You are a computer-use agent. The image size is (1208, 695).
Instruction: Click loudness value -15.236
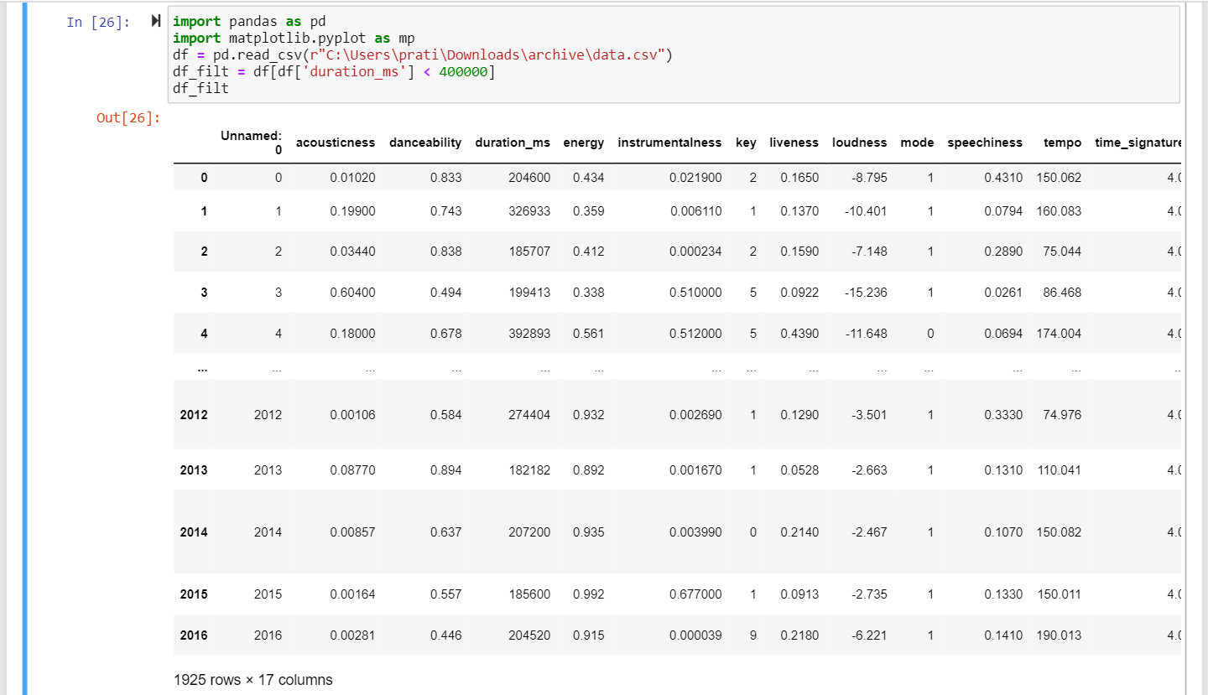click(865, 293)
